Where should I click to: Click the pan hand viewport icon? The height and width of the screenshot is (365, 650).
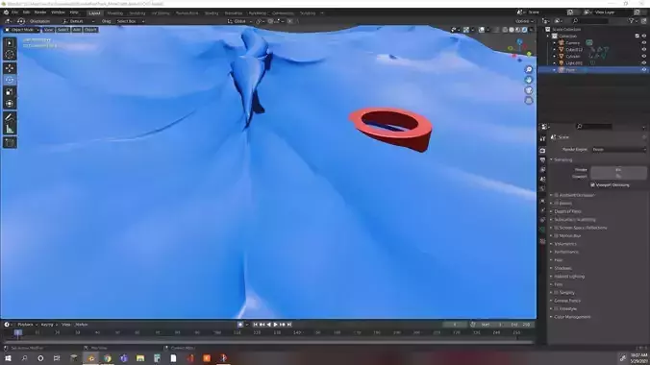[x=529, y=80]
